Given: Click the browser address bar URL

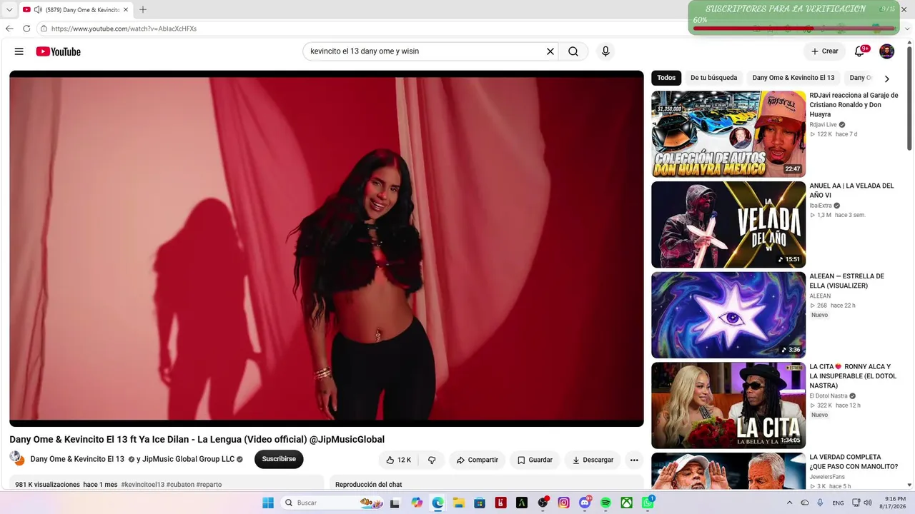Looking at the screenshot, I should click(124, 29).
